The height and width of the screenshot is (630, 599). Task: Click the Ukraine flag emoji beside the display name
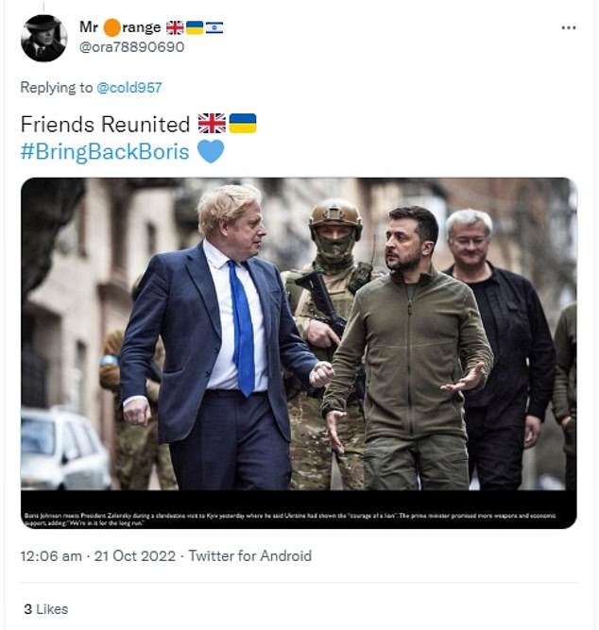[x=195, y=27]
